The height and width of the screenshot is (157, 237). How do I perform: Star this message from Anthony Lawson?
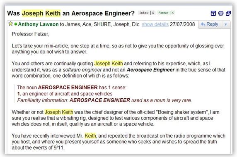point(10,24)
